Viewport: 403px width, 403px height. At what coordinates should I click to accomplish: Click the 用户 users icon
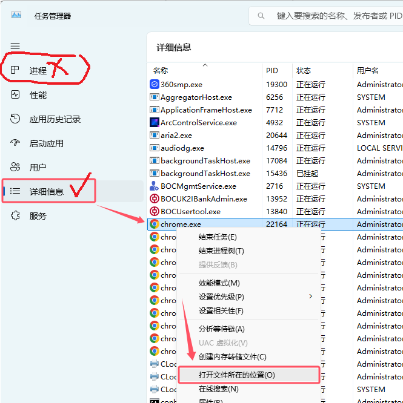16,167
